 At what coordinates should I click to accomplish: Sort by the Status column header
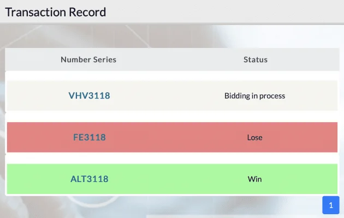[x=256, y=59]
